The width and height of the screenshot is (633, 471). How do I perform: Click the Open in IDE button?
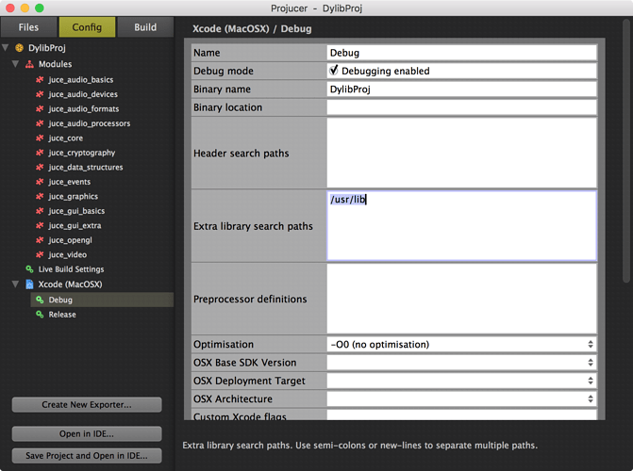[87, 434]
